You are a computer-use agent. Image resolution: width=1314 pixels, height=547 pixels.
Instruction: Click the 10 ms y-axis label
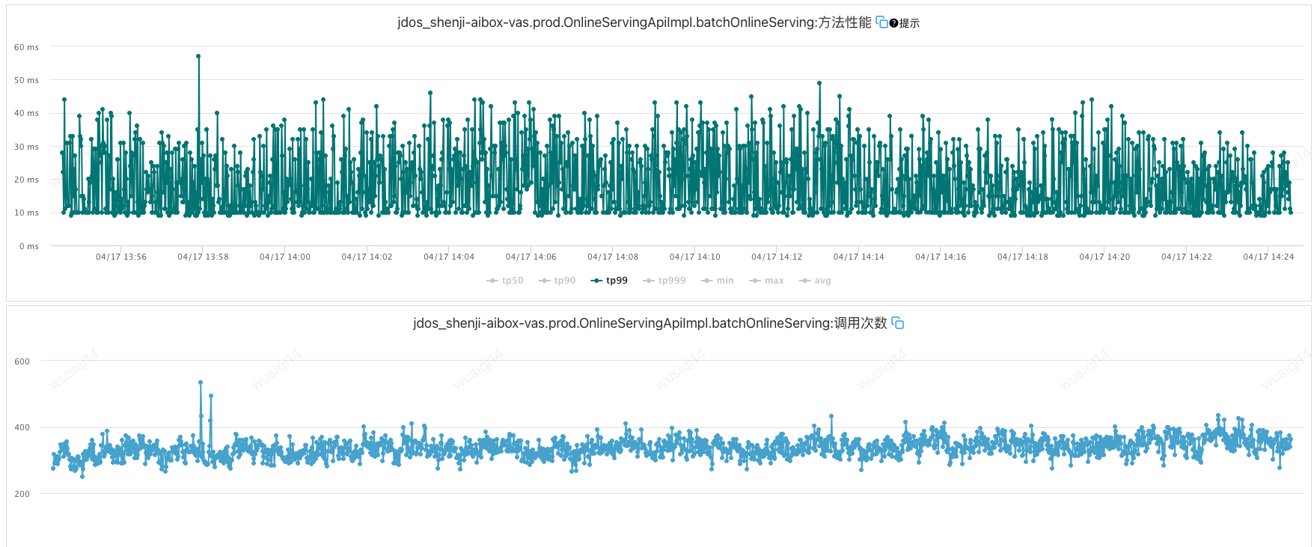pos(27,213)
